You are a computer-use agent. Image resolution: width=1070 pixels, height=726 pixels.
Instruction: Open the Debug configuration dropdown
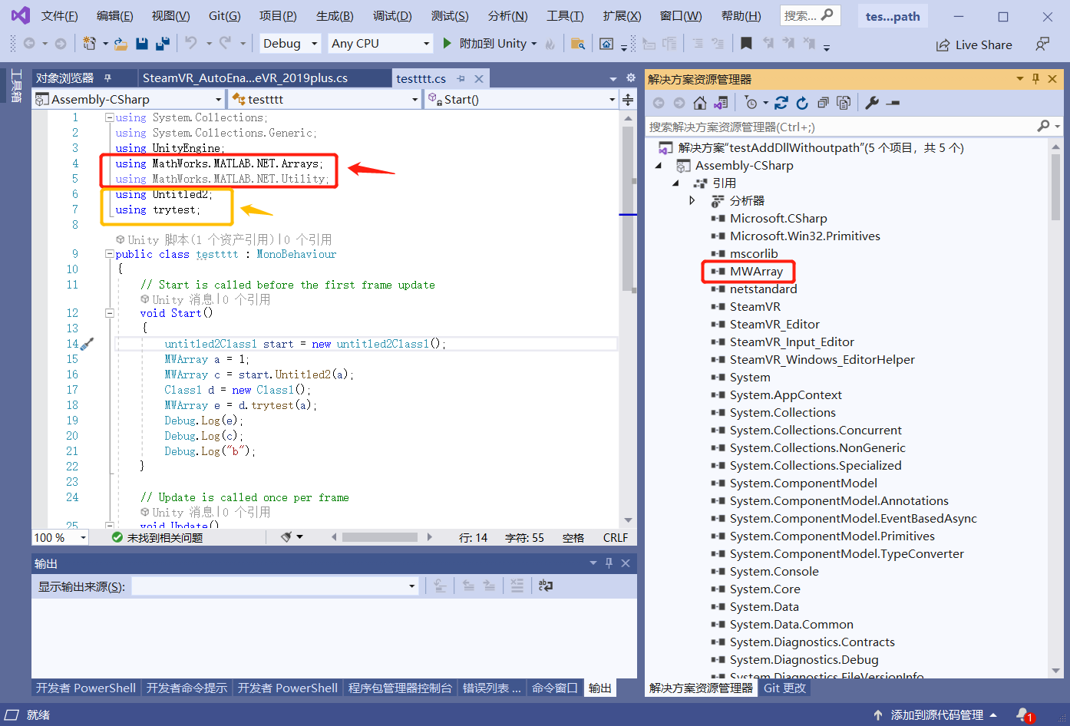point(290,44)
